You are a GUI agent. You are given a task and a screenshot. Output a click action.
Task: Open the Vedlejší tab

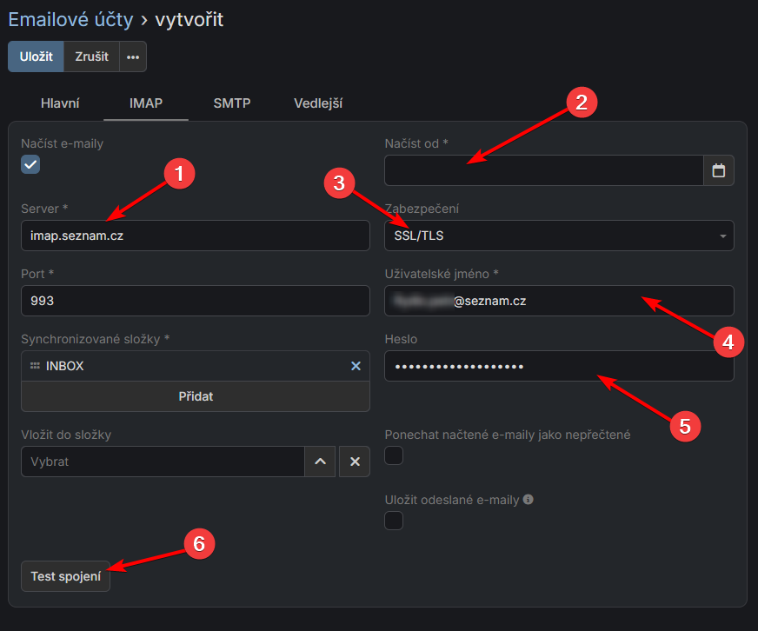(x=318, y=103)
